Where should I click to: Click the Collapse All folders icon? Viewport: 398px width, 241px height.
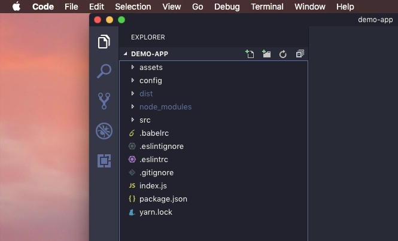click(300, 54)
